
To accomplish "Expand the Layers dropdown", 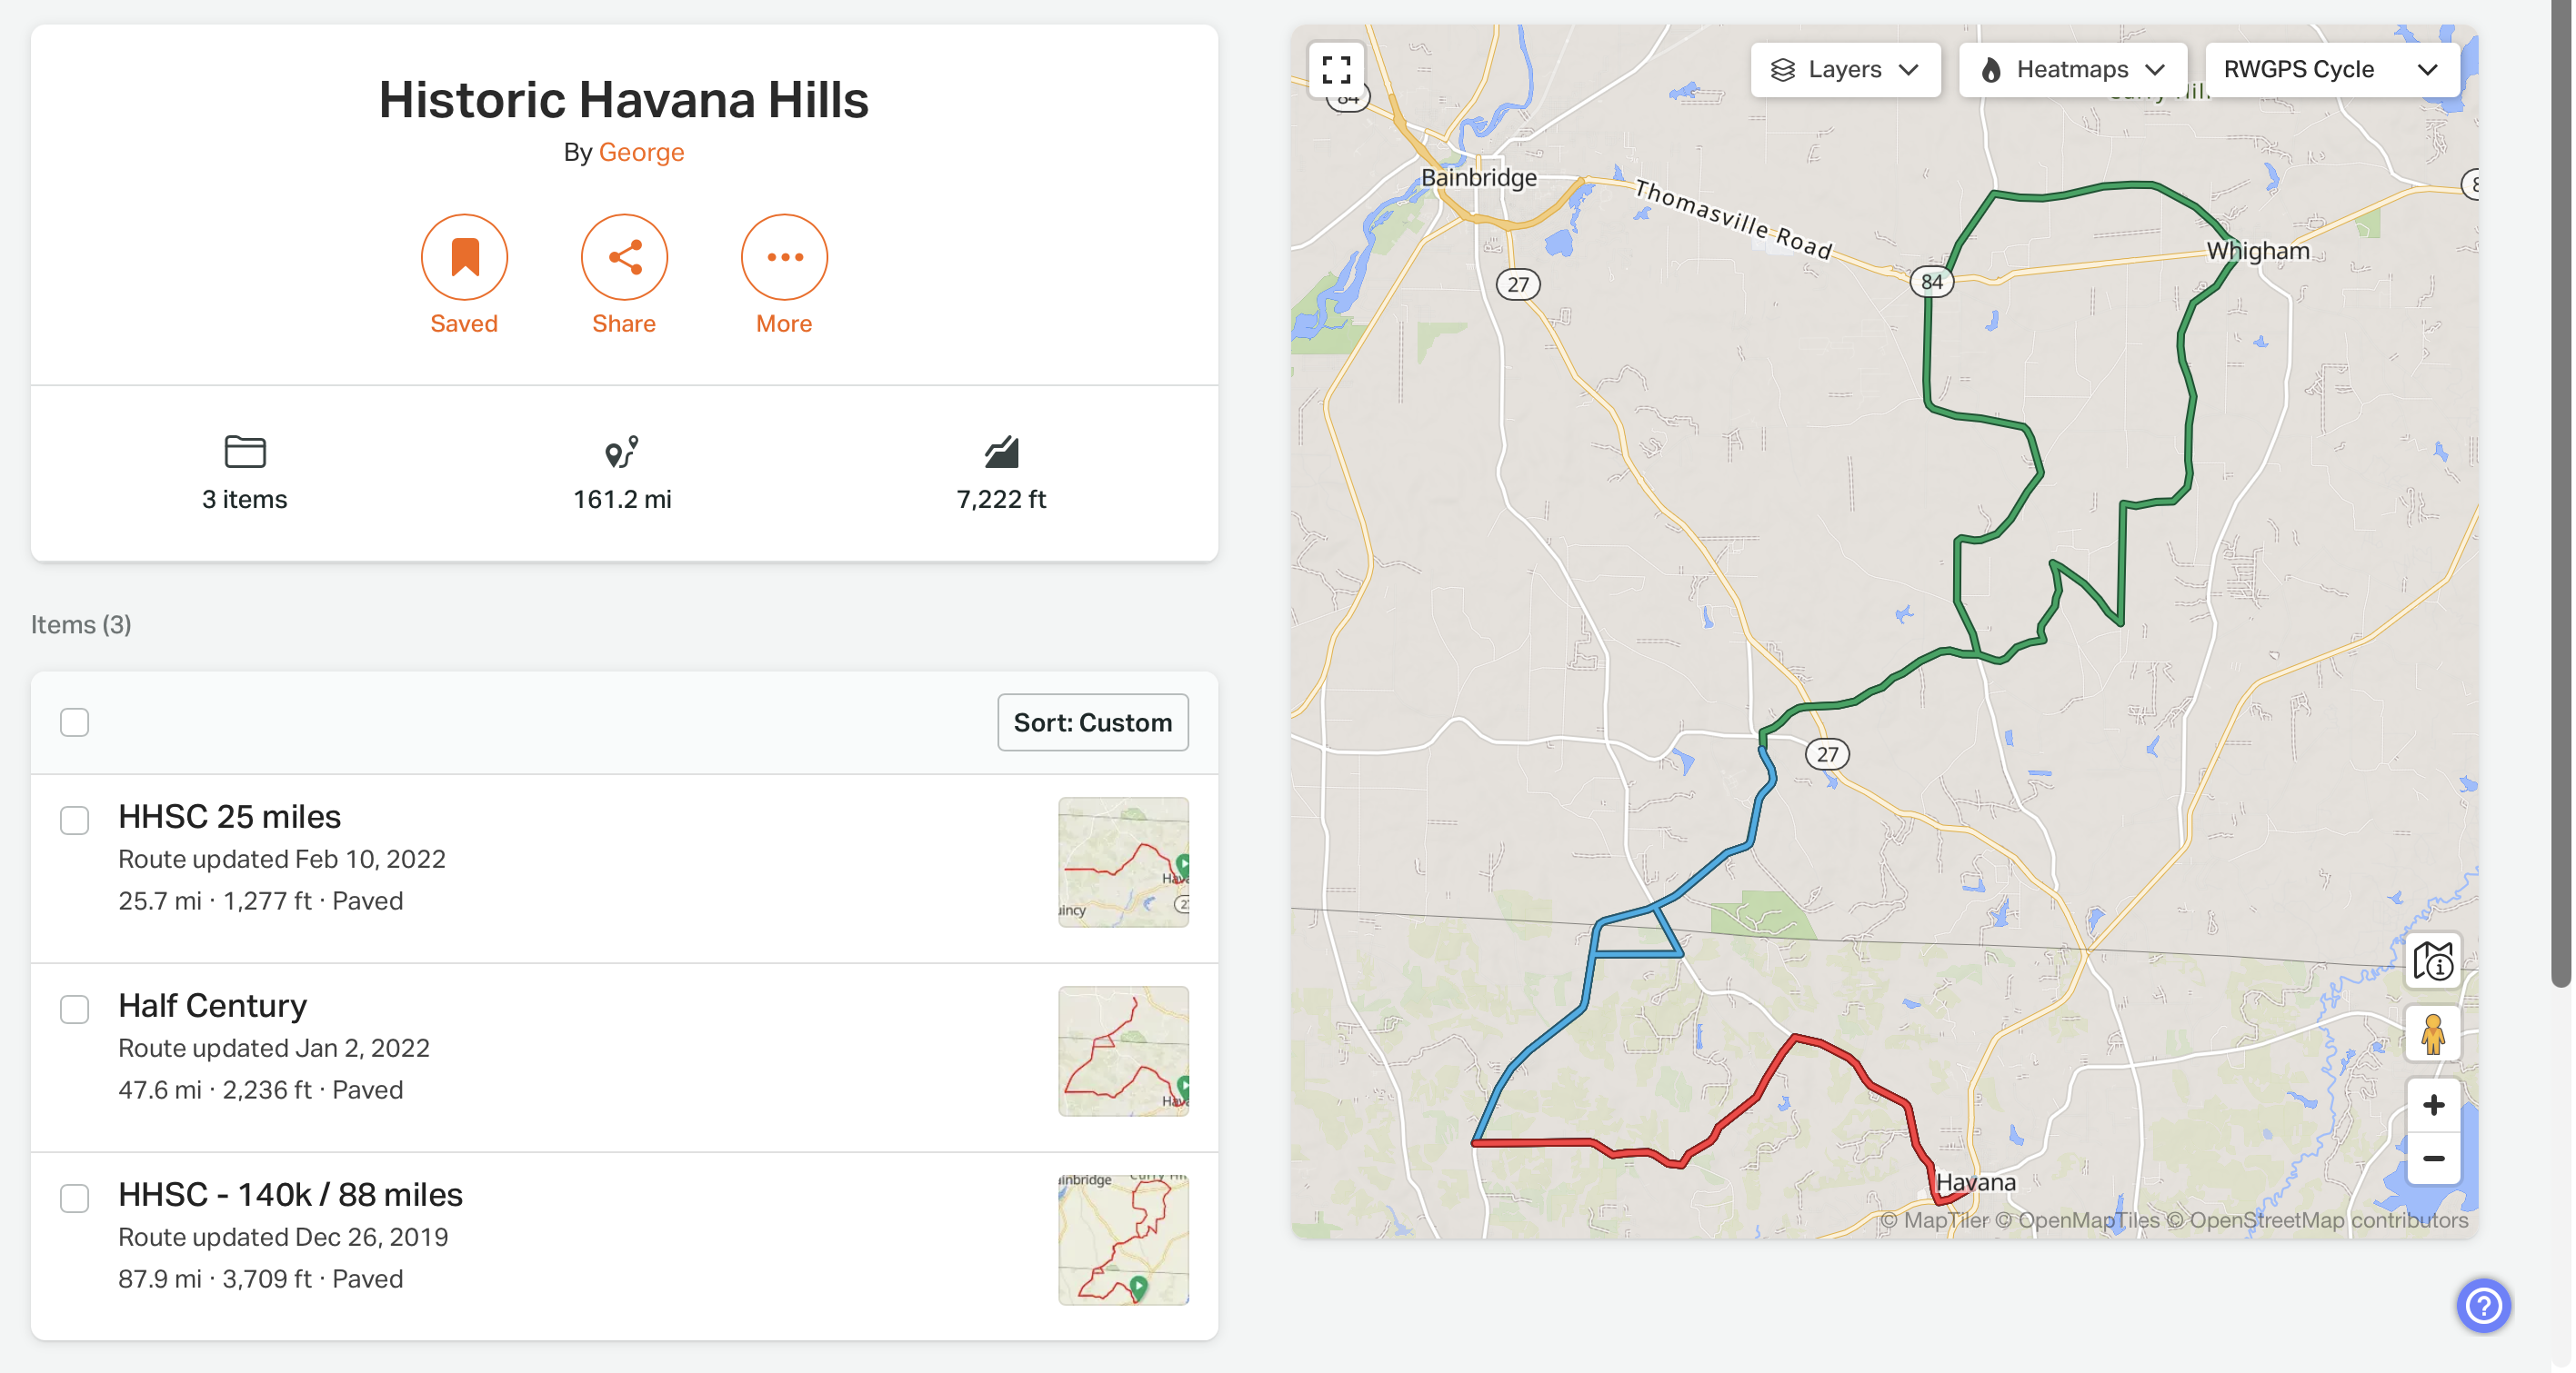I will 1845,70.
